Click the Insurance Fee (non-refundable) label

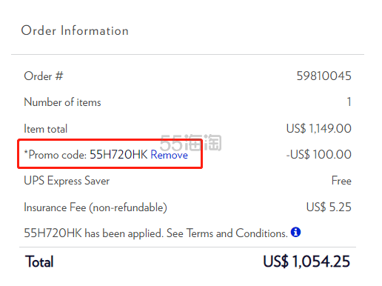coord(95,207)
